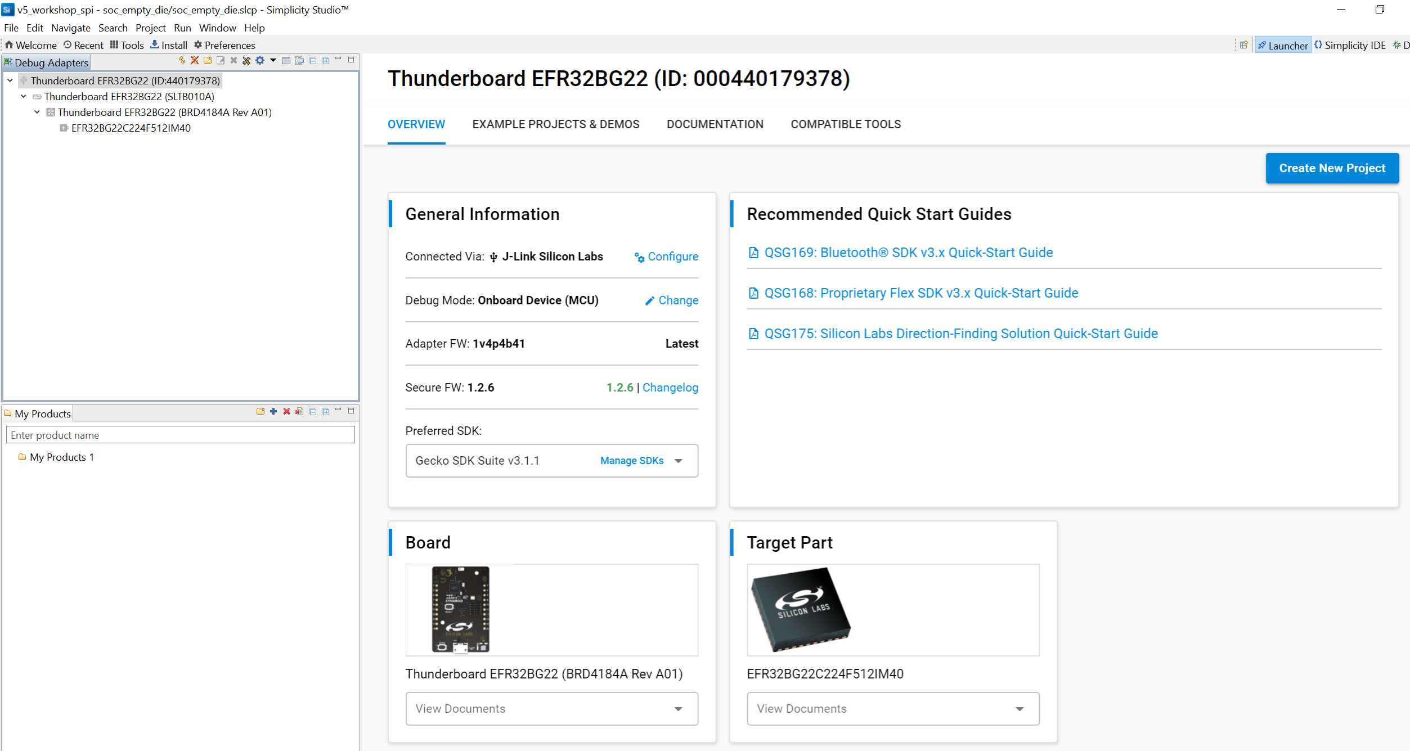Collapse the Thunderboard EFR32BG22 (ID:440179378) node
The width and height of the screenshot is (1410, 751).
tap(10, 80)
